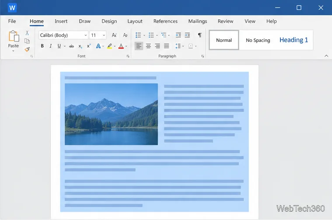
Task: Toggle bold formatting
Action: (x=42, y=46)
